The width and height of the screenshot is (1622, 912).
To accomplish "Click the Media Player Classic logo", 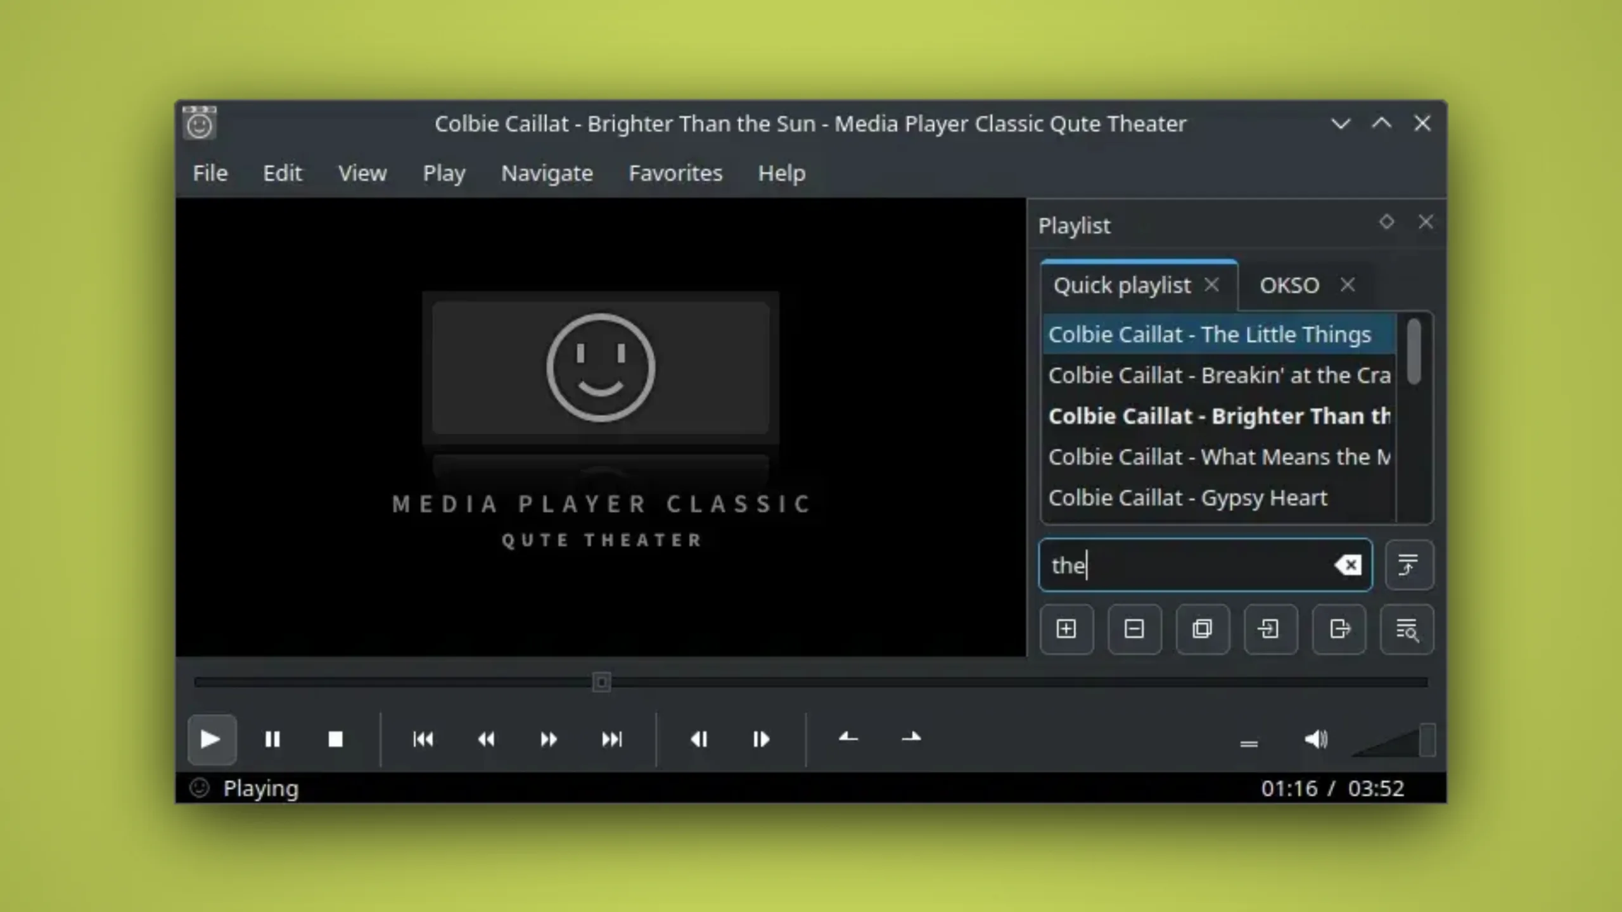I will [601, 419].
